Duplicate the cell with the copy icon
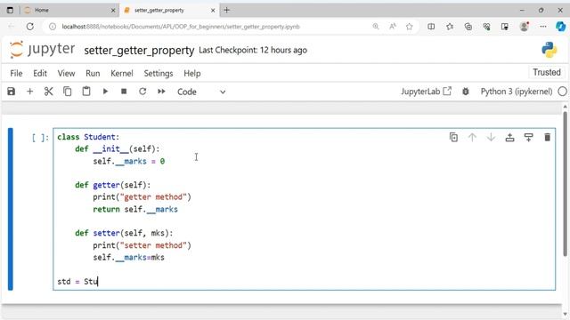The height and width of the screenshot is (320, 570). coord(453,137)
